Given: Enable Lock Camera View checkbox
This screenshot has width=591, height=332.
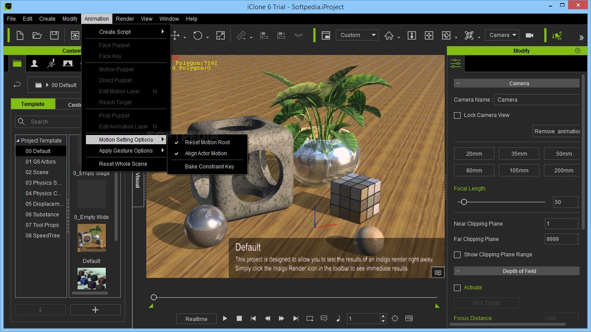Looking at the screenshot, I should click(x=457, y=115).
